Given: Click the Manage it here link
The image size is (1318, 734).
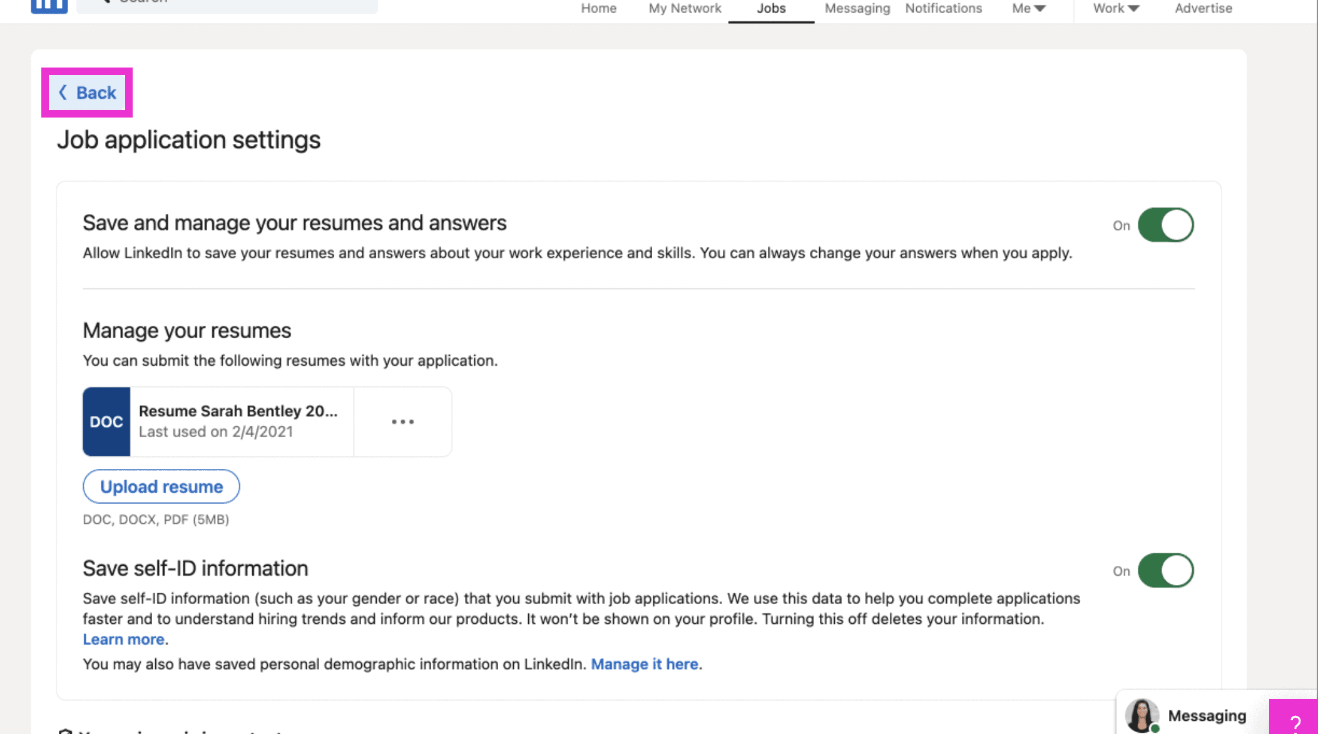Looking at the screenshot, I should pos(645,664).
